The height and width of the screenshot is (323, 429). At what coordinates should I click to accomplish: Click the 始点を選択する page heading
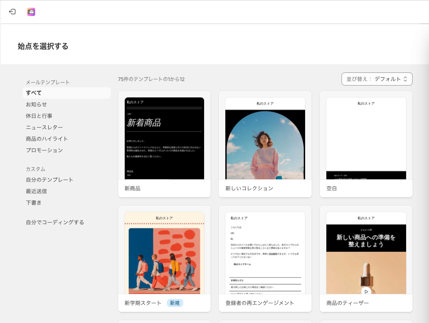tap(43, 46)
